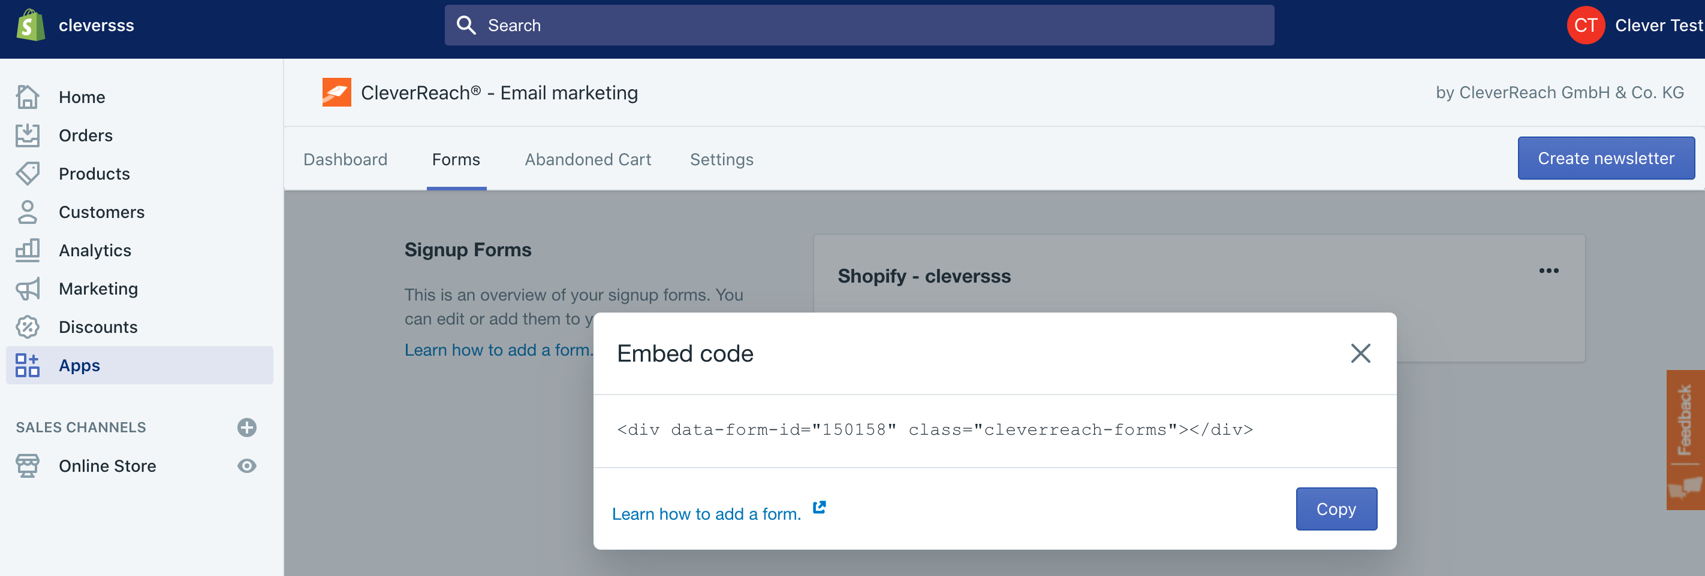Screen dimensions: 1705x576
Task: Add a sales channel with plus icon
Action: 247,427
